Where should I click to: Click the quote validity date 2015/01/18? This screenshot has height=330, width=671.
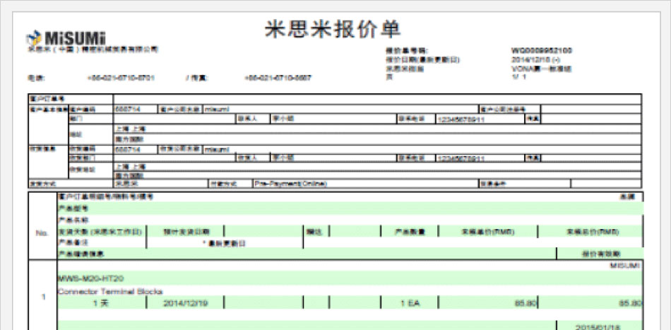(599, 326)
